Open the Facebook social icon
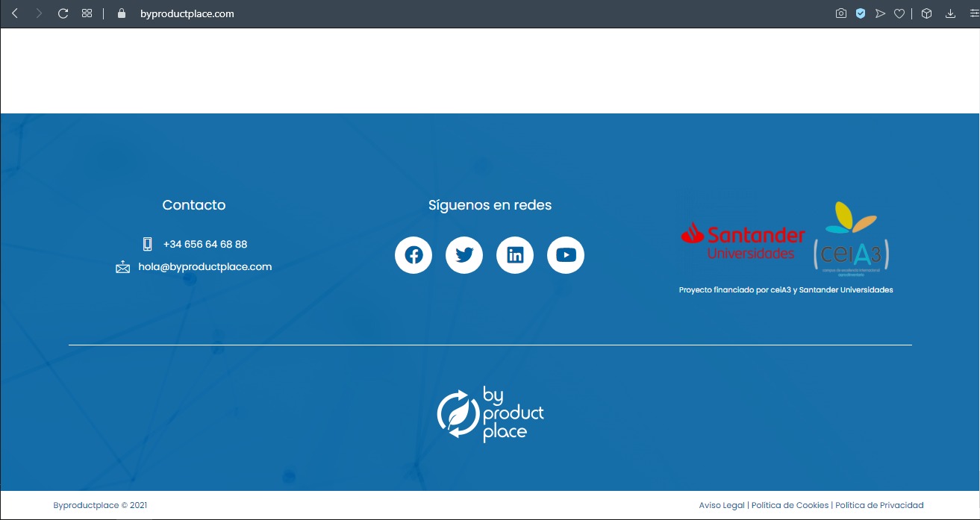Image resolution: width=980 pixels, height=520 pixels. point(413,255)
